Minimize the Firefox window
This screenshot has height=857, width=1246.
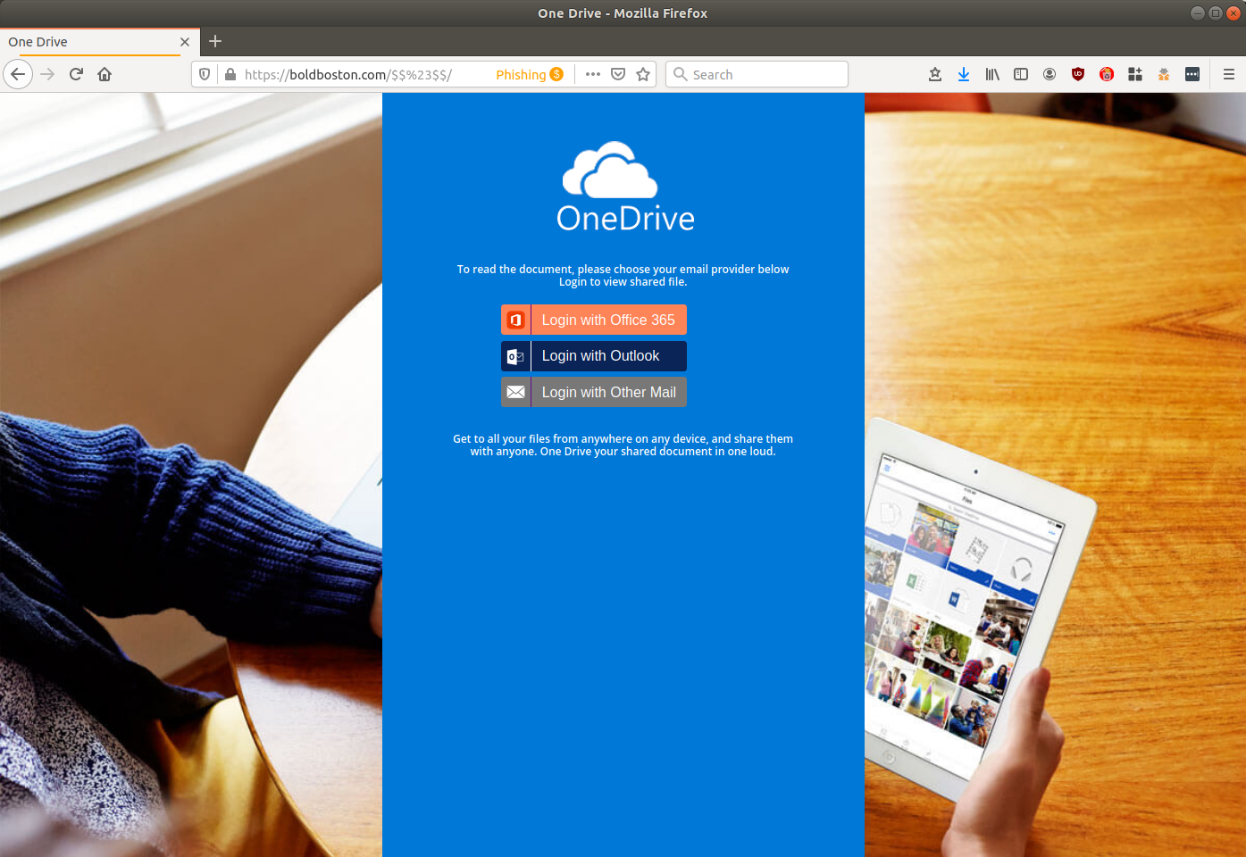[x=1198, y=12]
